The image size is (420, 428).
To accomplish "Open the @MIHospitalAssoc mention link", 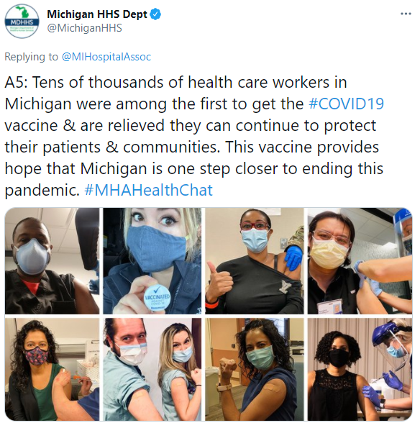I will coord(106,57).
